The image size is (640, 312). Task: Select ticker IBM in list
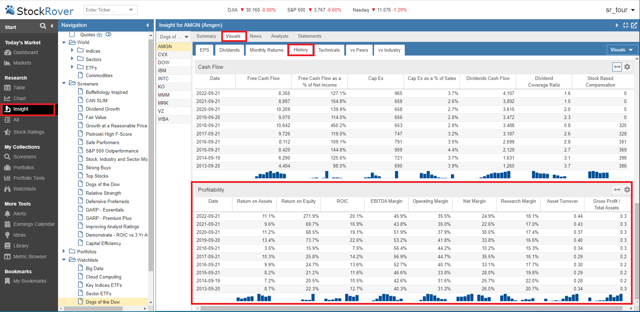pos(174,70)
